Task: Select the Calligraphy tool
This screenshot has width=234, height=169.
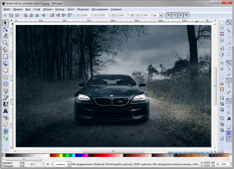Action: pyautogui.click(x=5, y=104)
